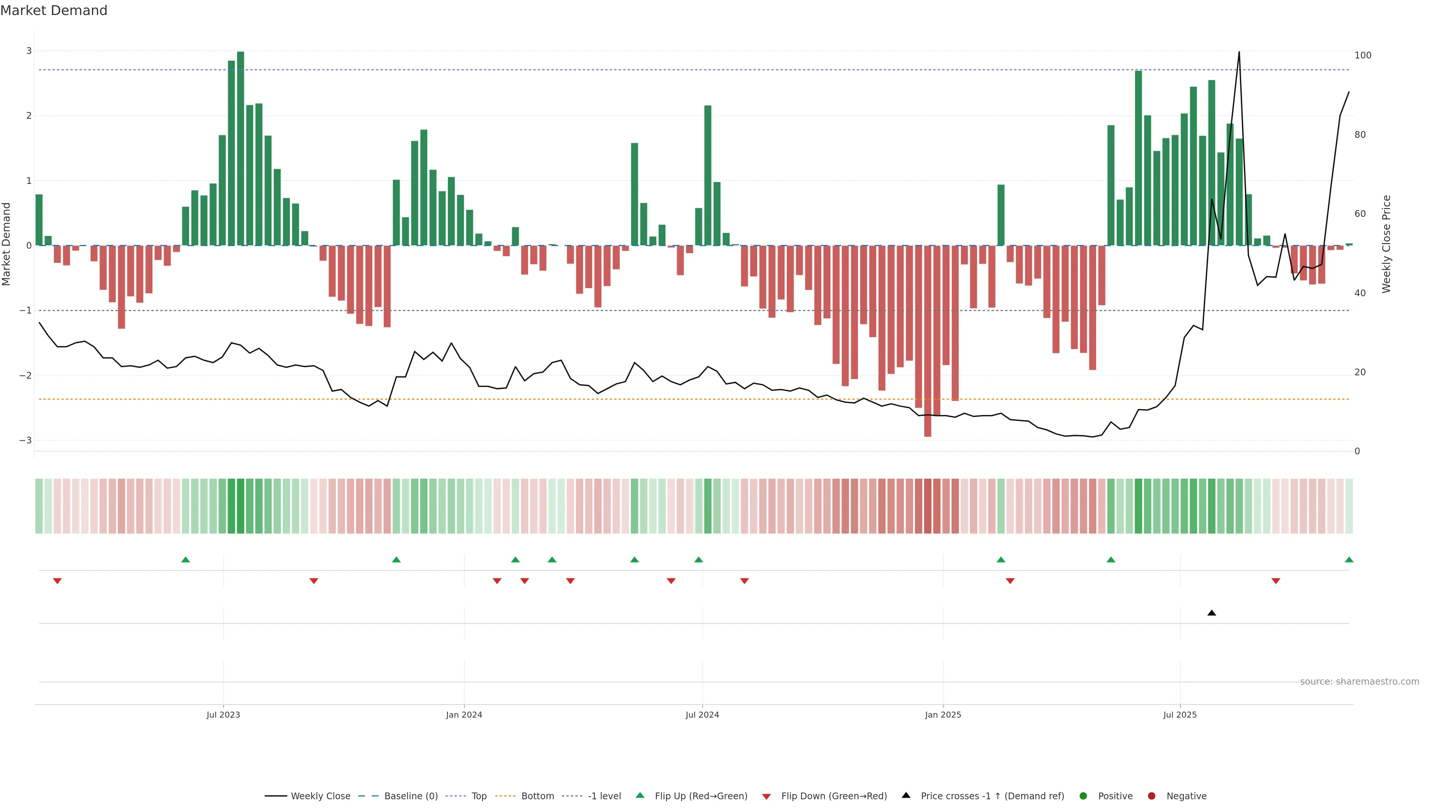Click green flip-up legend triangle icon
The width and height of the screenshot is (1438, 809).
(x=640, y=795)
